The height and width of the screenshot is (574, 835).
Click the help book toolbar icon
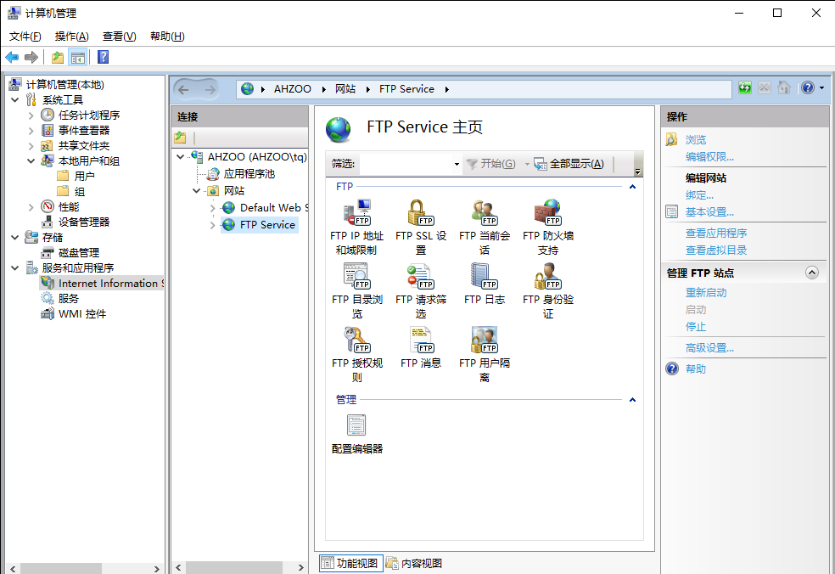pyautogui.click(x=104, y=57)
